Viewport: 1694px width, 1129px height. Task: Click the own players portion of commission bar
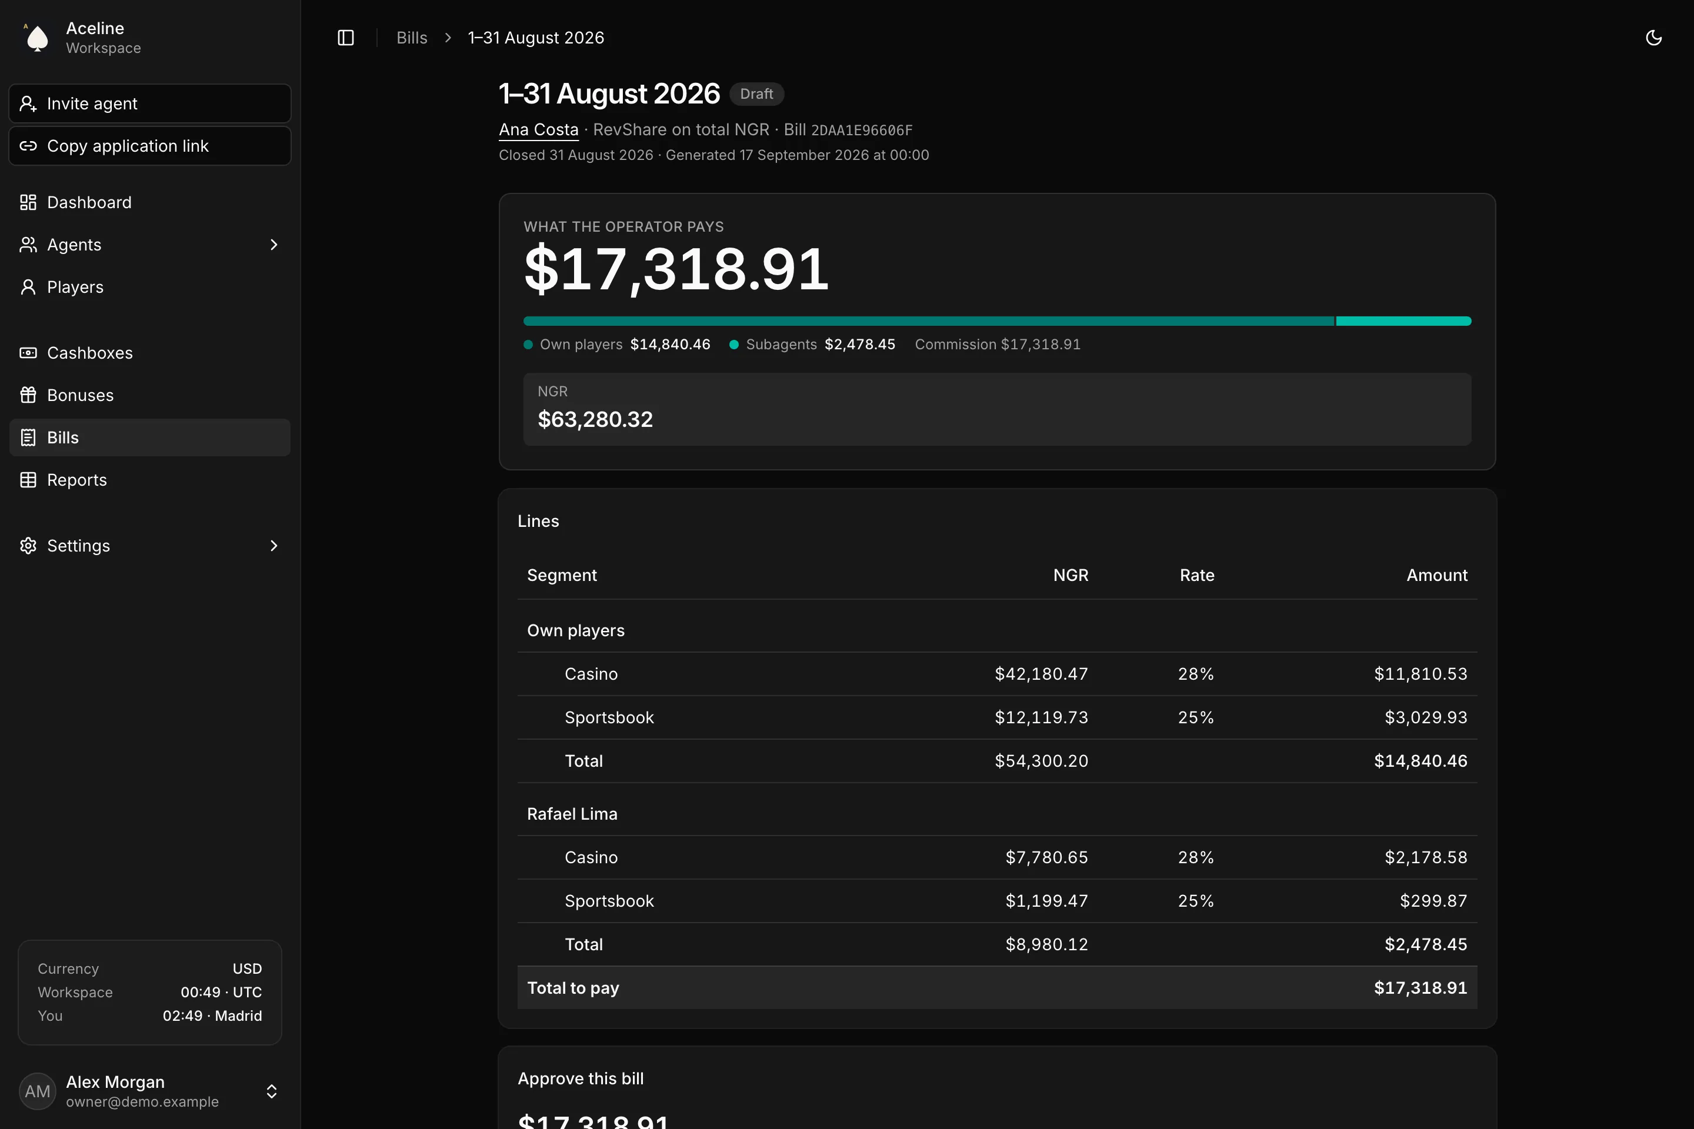[928, 321]
